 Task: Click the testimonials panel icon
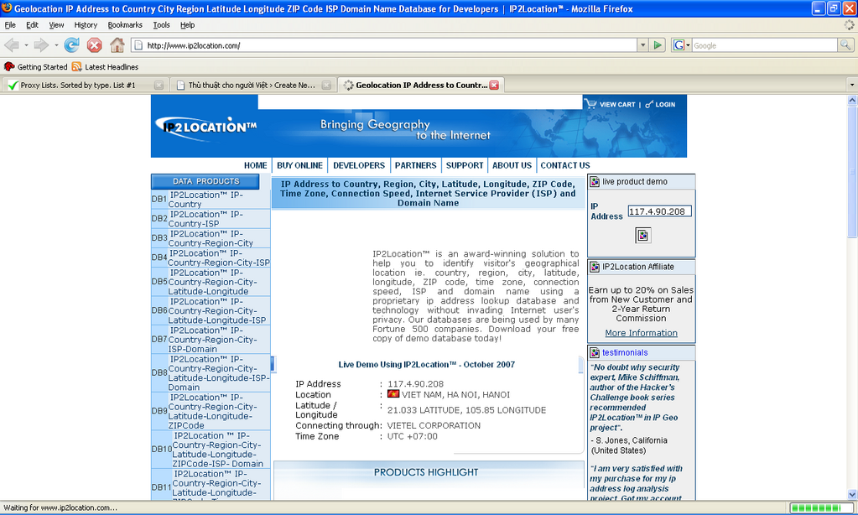pyautogui.click(x=595, y=352)
